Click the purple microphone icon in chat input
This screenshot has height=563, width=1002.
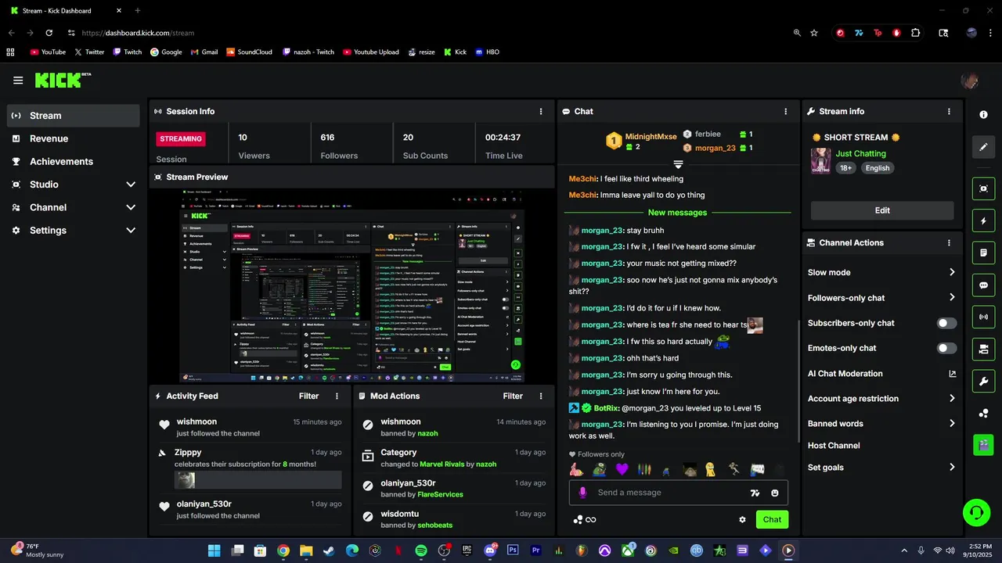tap(582, 493)
